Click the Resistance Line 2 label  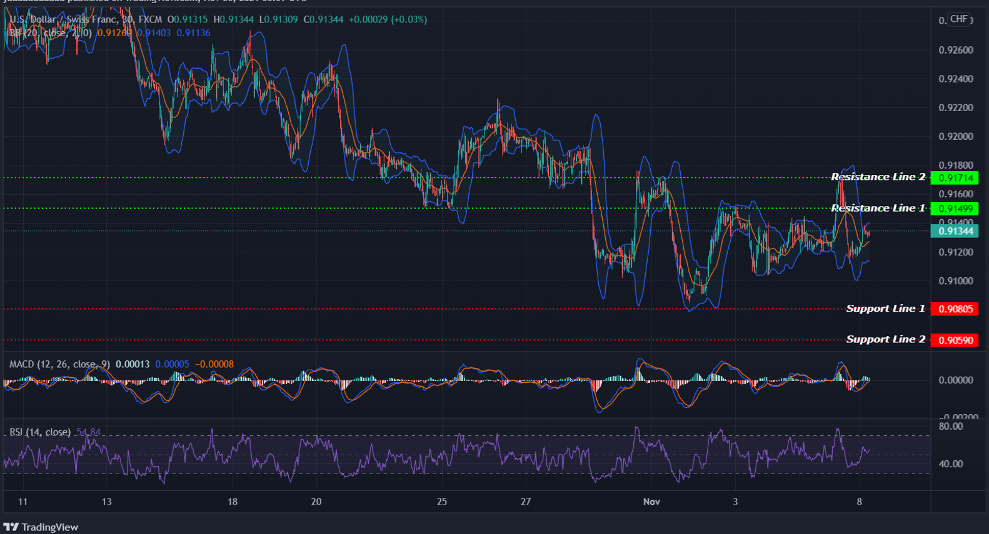(x=878, y=177)
